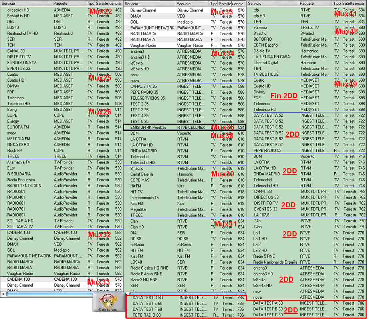367x319 pixels.
Task: Sort left list by Servicio column header
Action: (x=26, y=4)
